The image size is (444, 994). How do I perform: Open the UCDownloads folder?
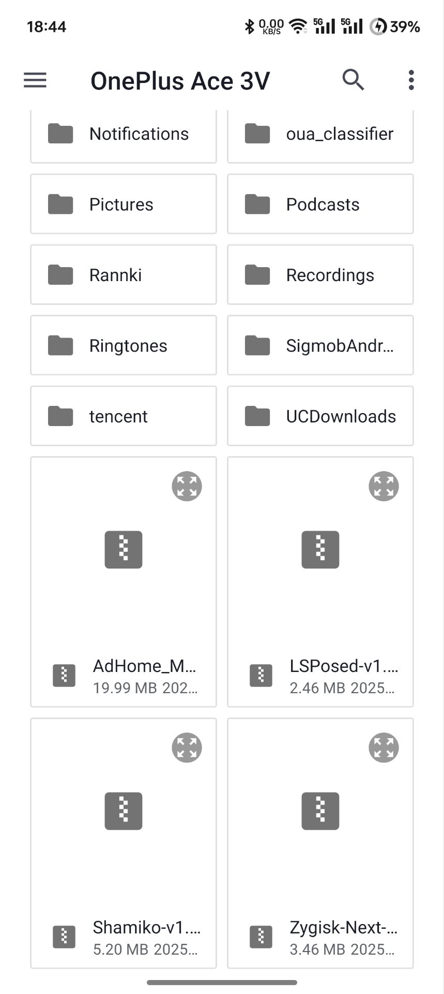point(320,416)
